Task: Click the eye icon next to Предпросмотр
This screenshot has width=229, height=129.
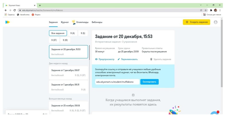Action: pyautogui.click(x=96, y=59)
